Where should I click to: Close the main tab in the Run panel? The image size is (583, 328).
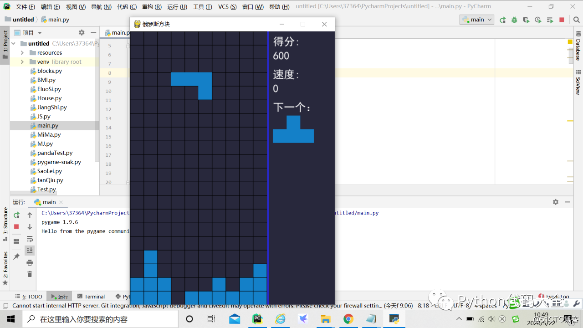pos(61,202)
